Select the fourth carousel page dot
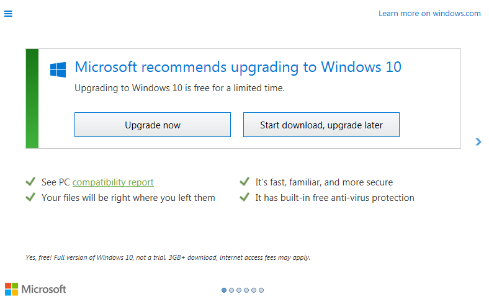489x302 pixels. [x=246, y=290]
